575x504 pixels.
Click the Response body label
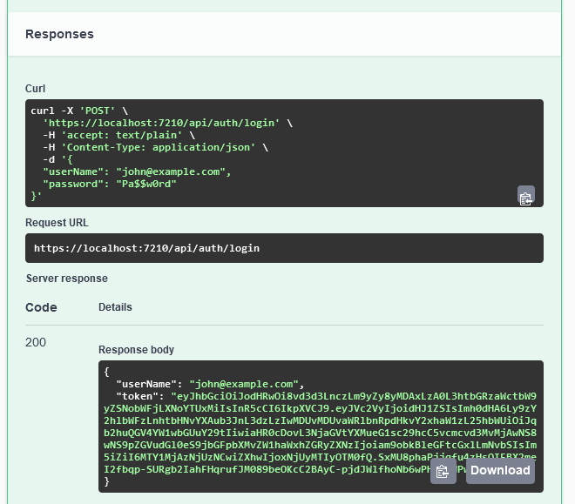(136, 350)
